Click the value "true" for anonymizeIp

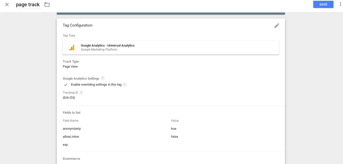click(x=174, y=129)
